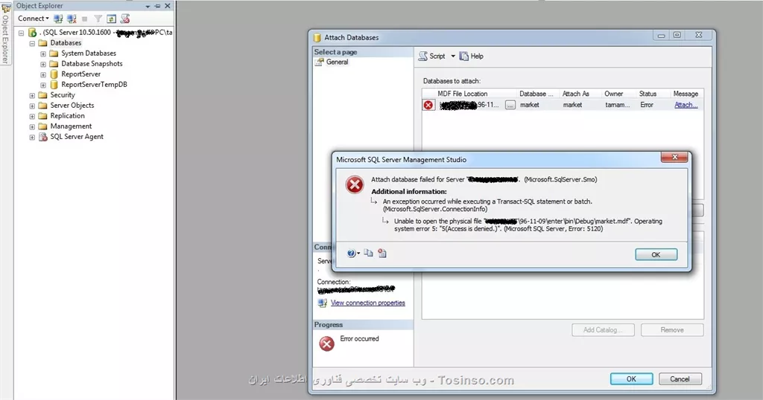Click the Message column header

tap(686, 94)
